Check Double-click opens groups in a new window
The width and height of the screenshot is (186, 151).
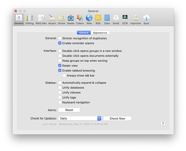point(60,51)
